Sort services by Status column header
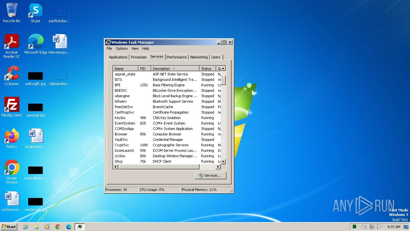The height and width of the screenshot is (231, 410). [x=208, y=68]
